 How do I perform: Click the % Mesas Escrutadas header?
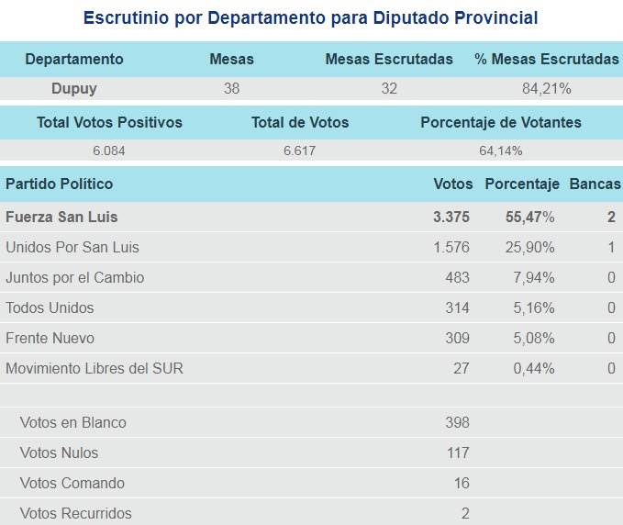[547, 59]
